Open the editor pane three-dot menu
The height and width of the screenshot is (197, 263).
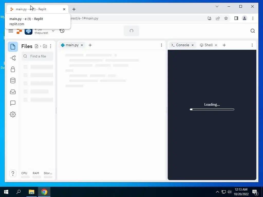(x=161, y=45)
